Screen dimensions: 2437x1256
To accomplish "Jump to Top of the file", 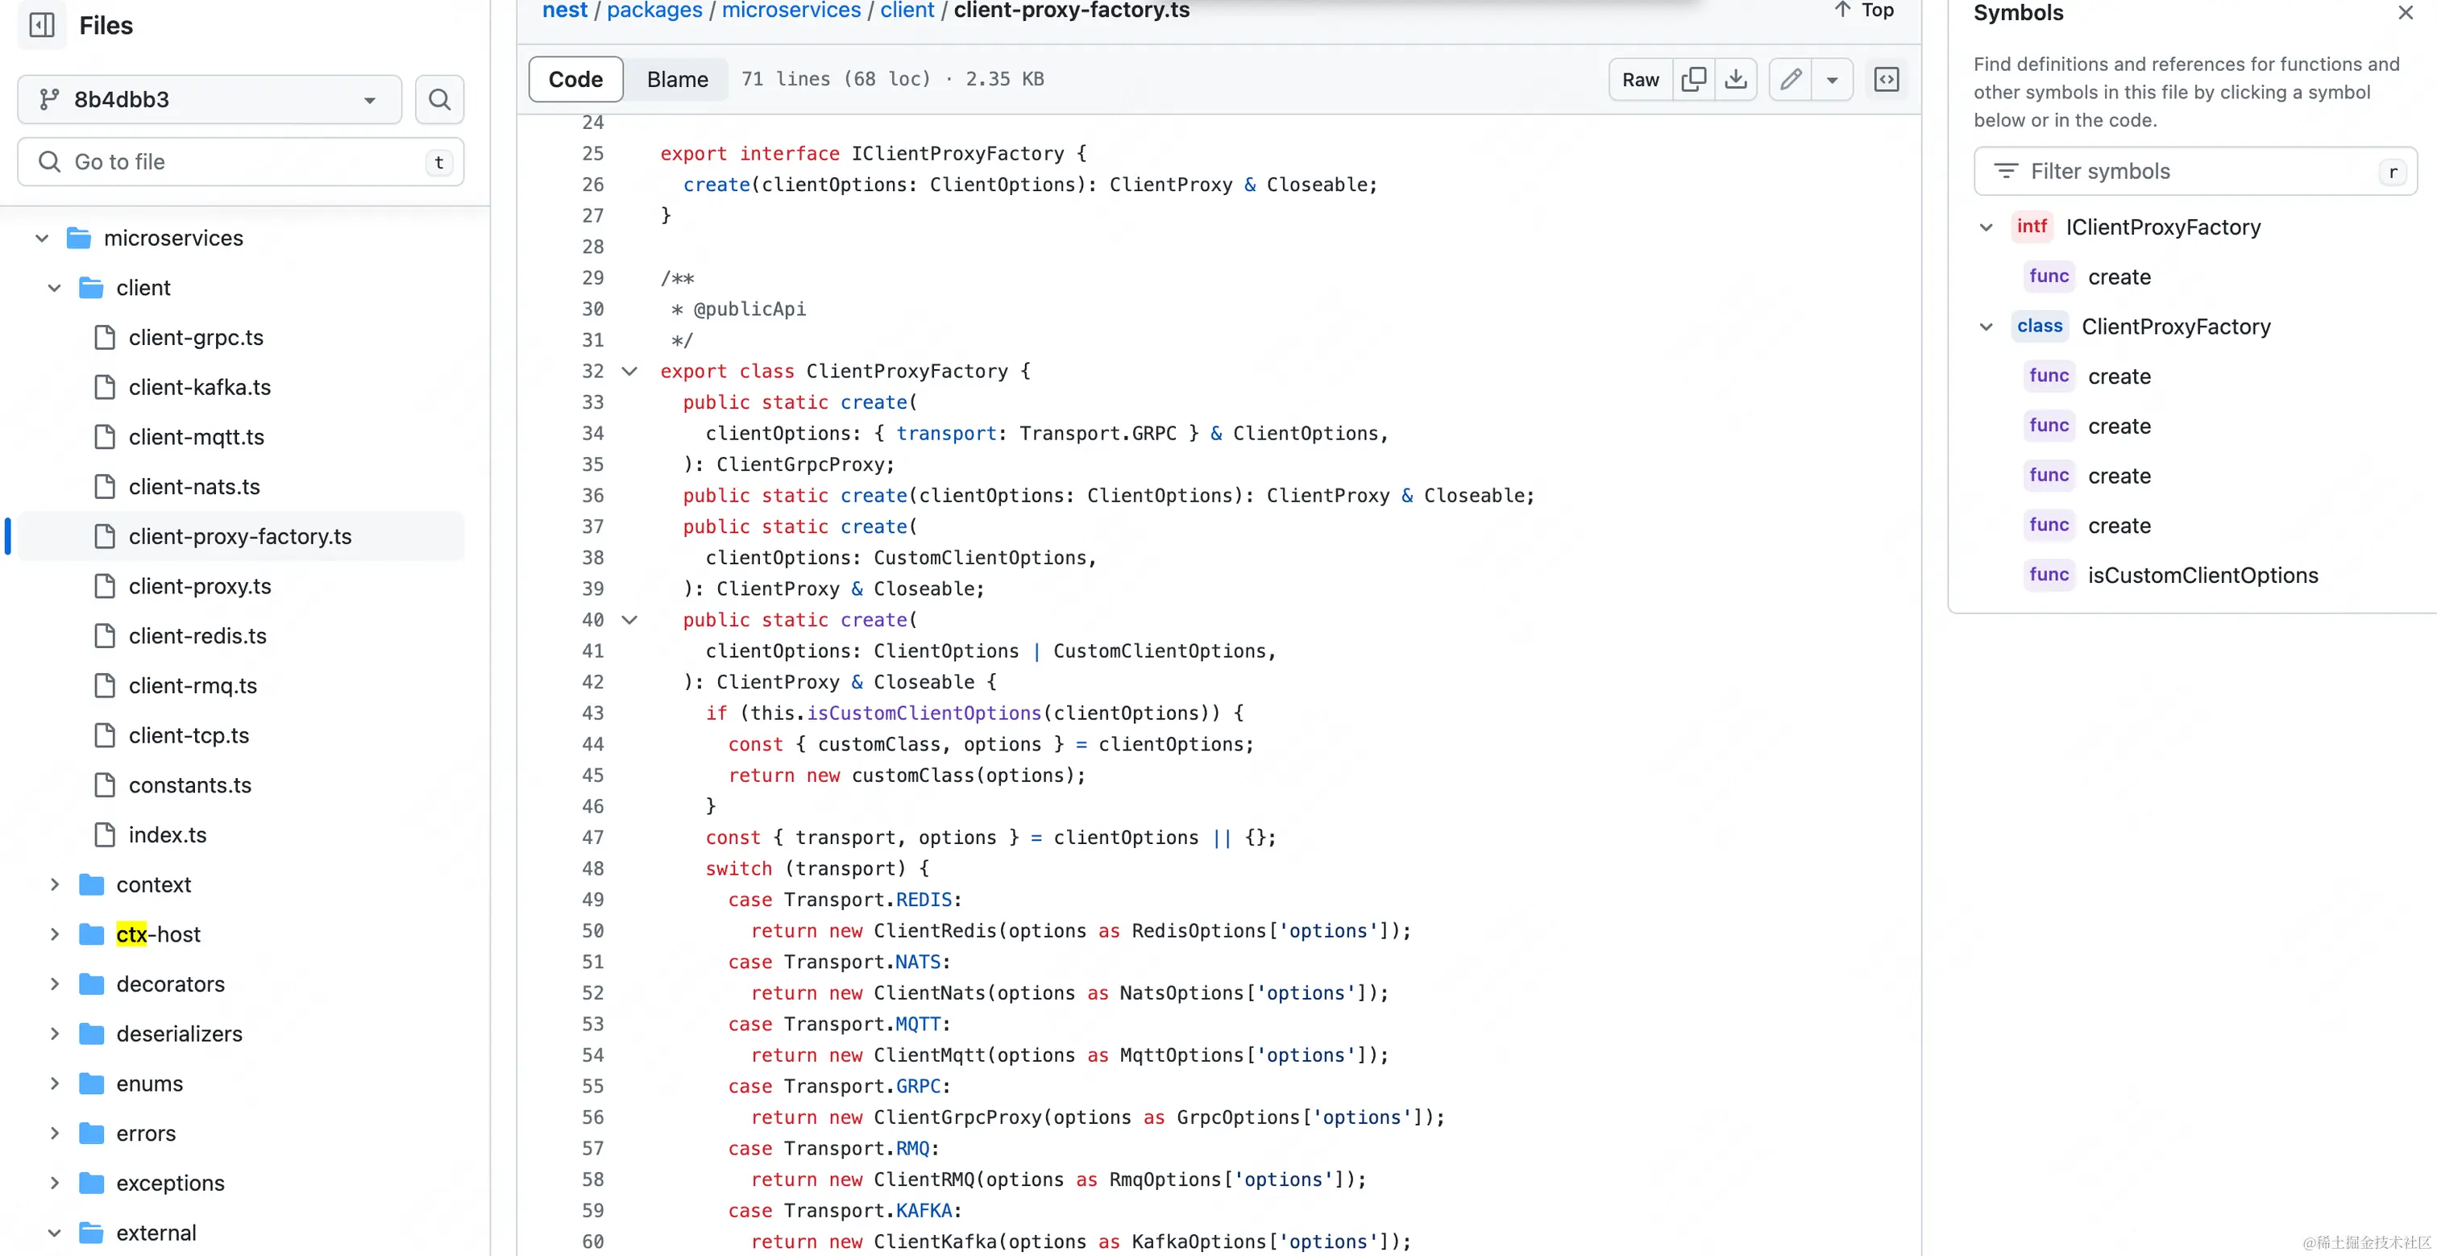I will (x=1864, y=10).
